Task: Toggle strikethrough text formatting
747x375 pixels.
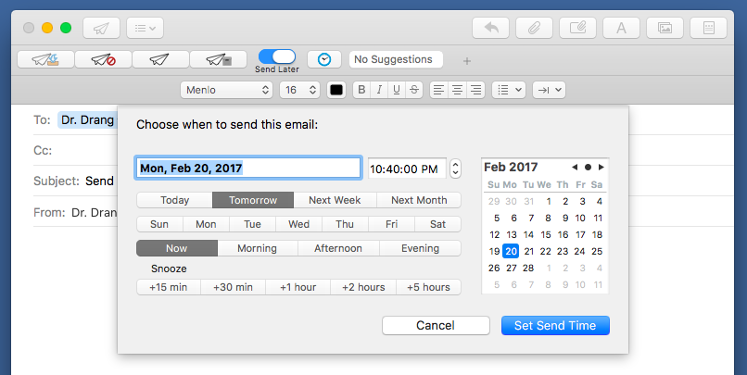Action: click(x=414, y=90)
